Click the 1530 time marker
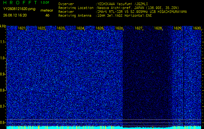 (x=197, y=28)
